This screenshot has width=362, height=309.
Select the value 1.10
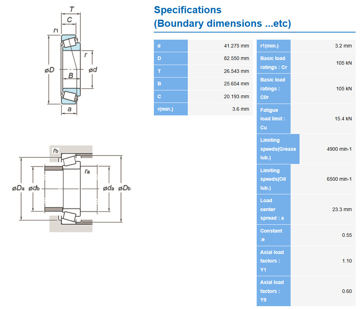pos(347,261)
